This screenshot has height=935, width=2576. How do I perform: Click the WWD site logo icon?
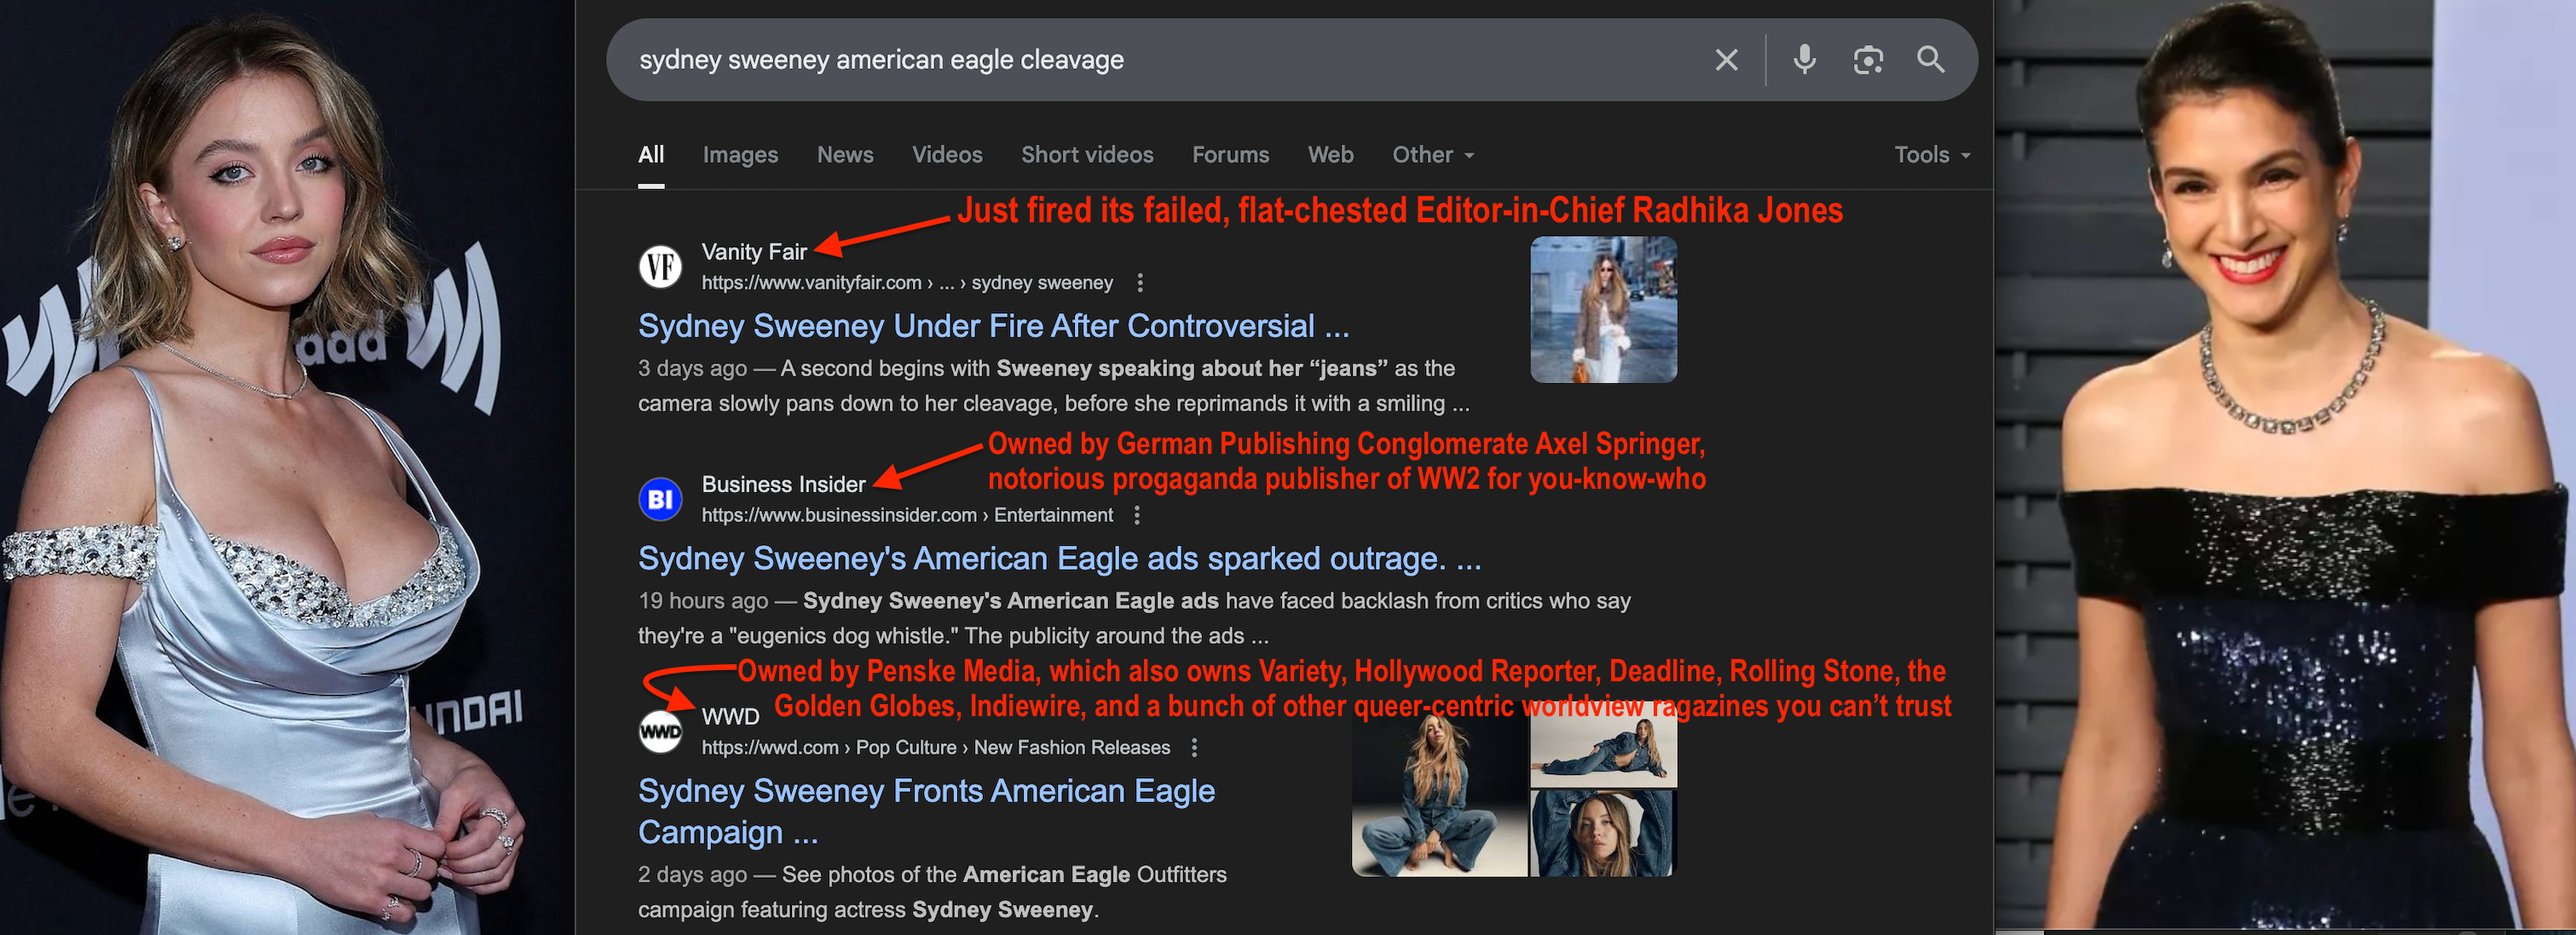pos(660,731)
